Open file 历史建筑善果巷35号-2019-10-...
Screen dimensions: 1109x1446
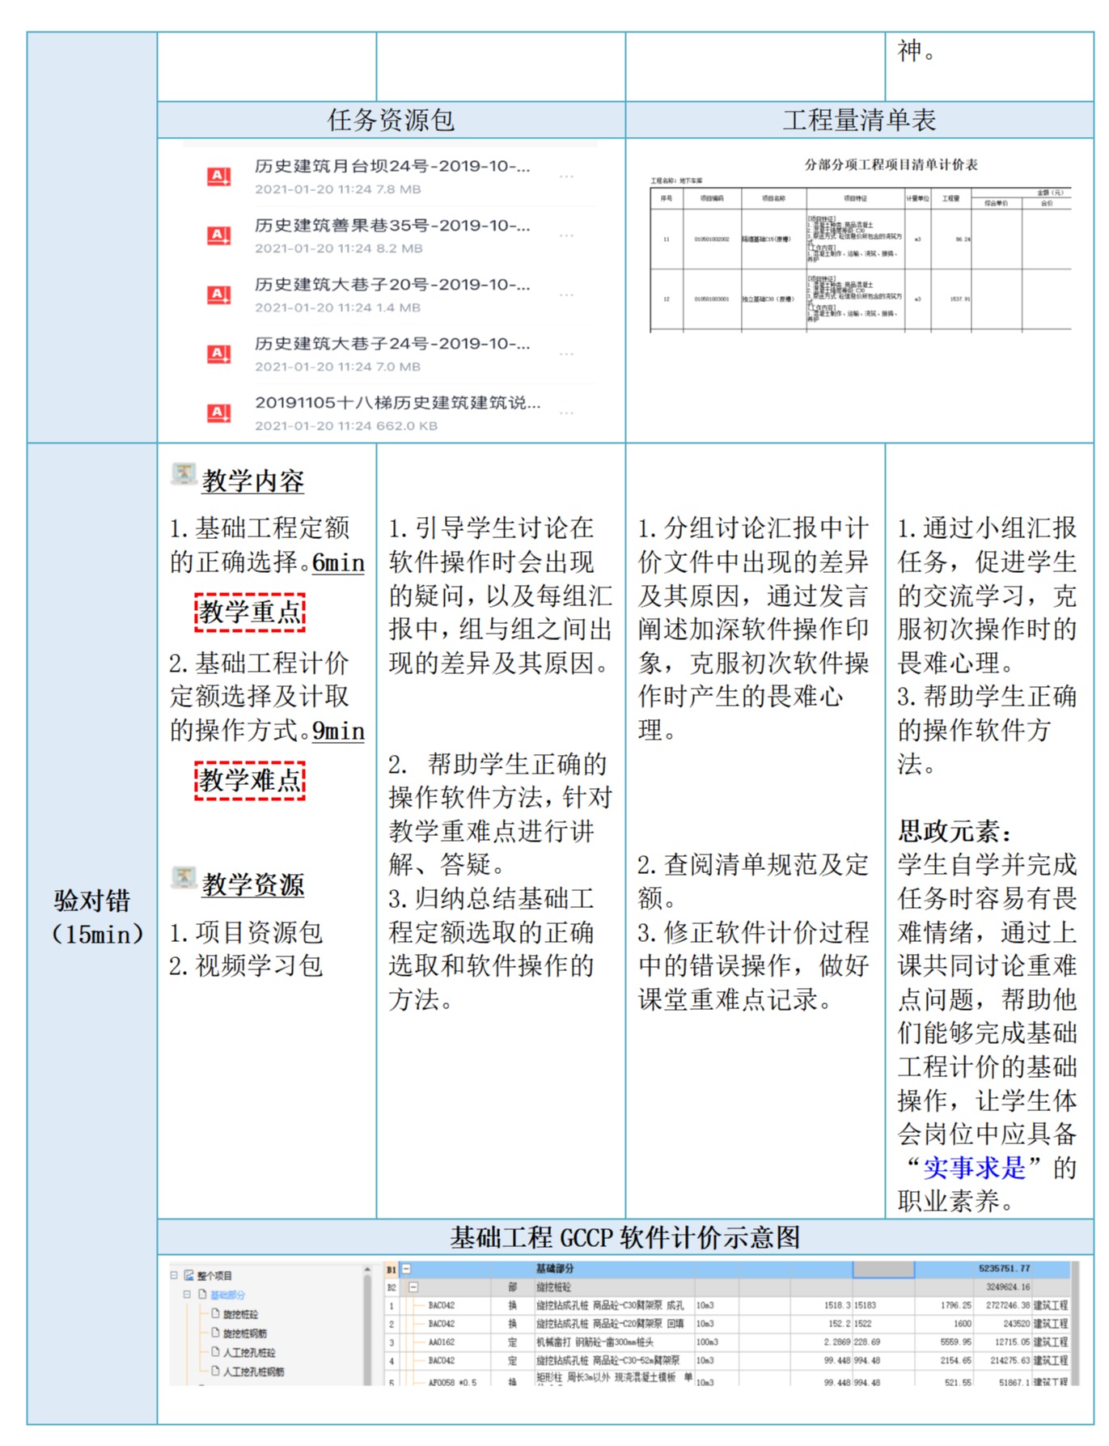pyautogui.click(x=392, y=225)
